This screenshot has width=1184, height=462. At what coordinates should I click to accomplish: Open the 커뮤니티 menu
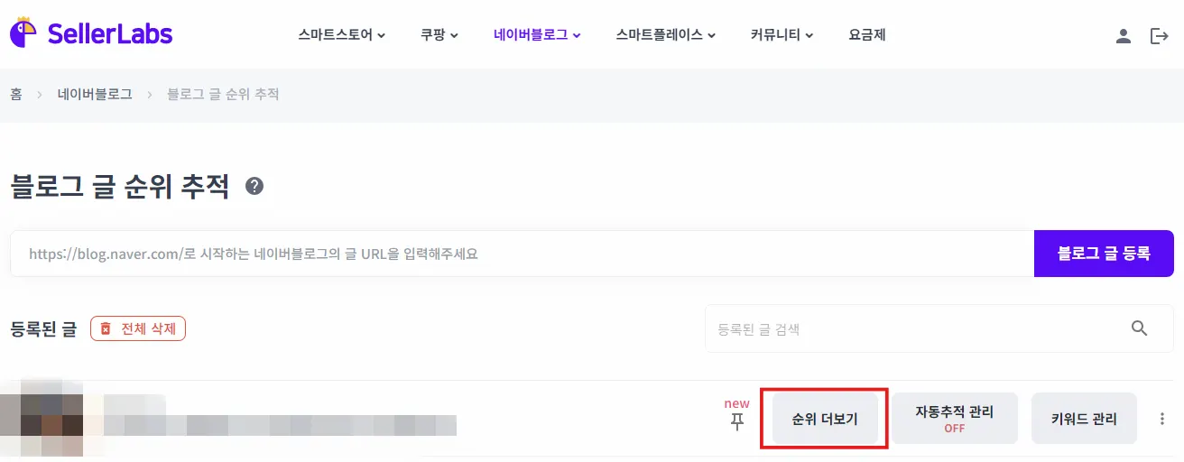coord(782,36)
